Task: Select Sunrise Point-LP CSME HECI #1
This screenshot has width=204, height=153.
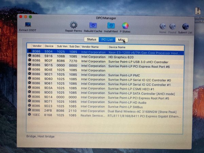Action: [x=131, y=89]
